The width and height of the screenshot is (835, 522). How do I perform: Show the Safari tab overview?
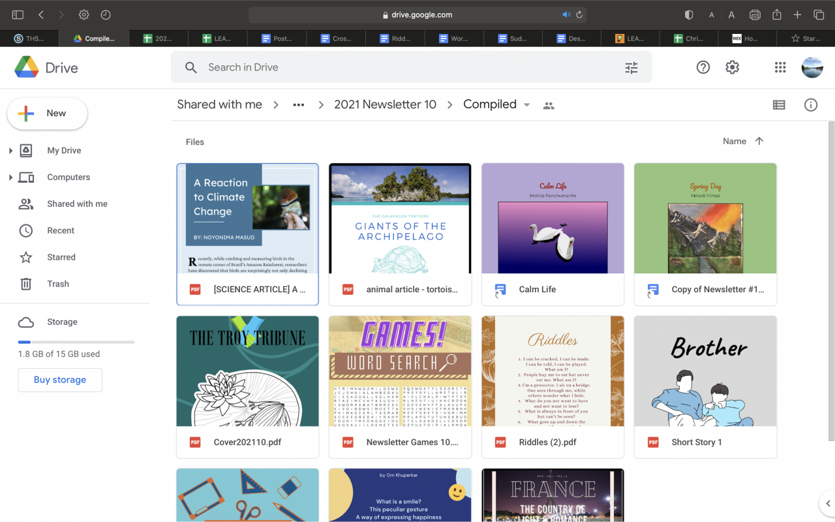(x=819, y=14)
